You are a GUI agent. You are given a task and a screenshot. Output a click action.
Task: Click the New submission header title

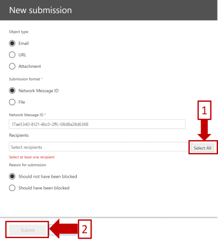pyautogui.click(x=40, y=10)
